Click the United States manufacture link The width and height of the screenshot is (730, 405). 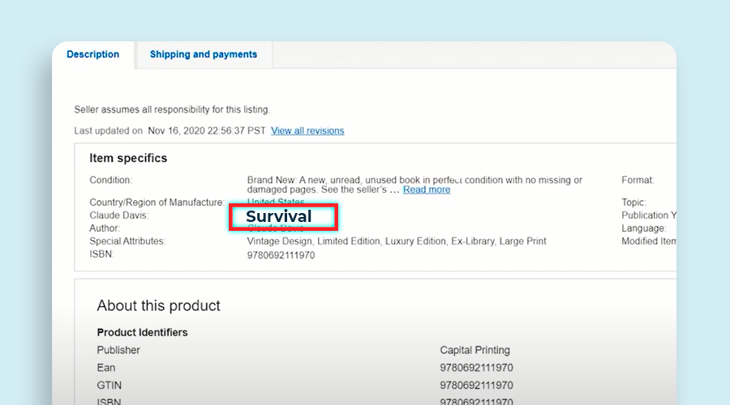[276, 202]
